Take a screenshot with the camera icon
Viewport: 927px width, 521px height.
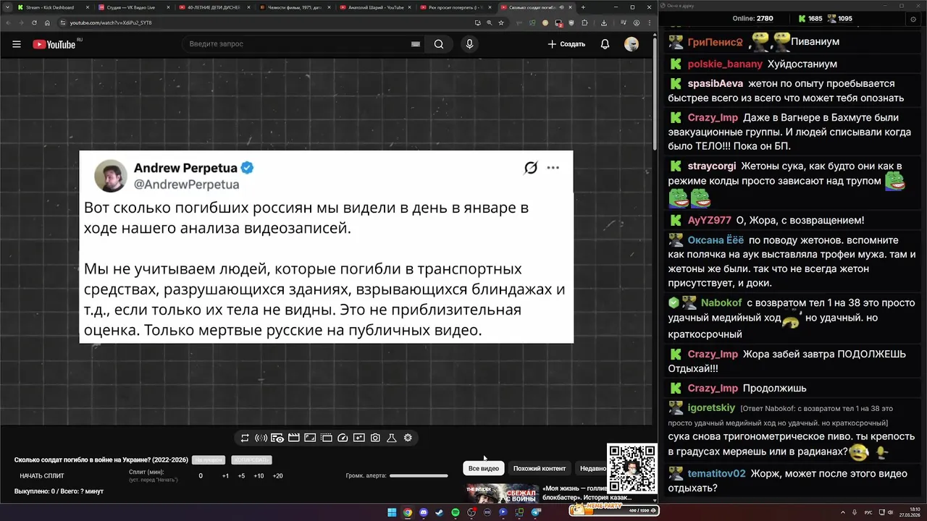click(x=375, y=438)
